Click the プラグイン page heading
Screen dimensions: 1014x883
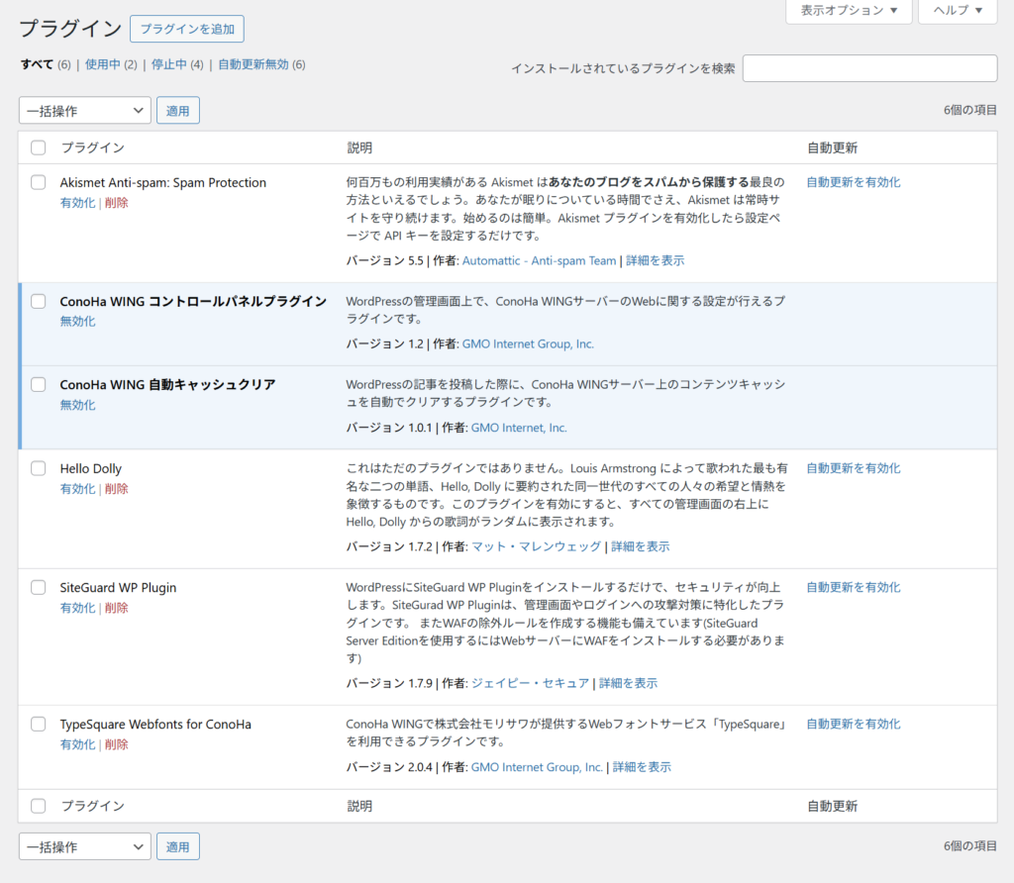point(70,29)
